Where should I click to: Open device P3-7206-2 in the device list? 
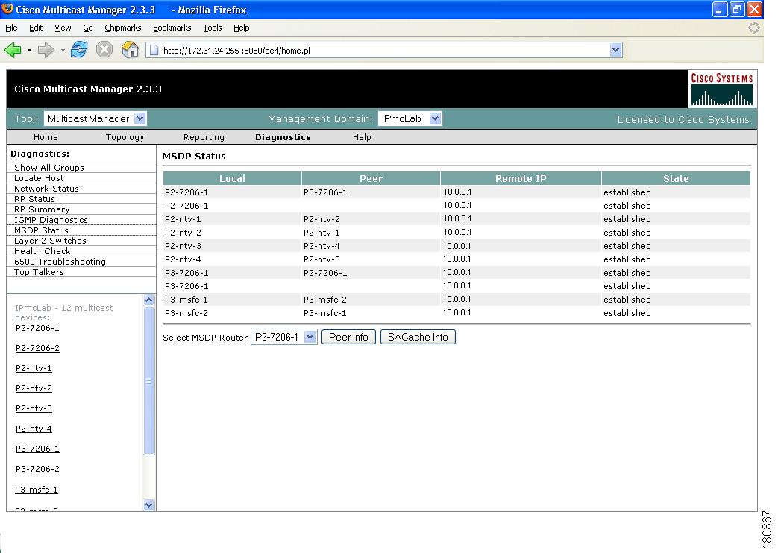click(37, 469)
